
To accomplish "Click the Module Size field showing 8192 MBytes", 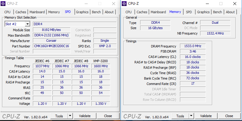I will [x=52, y=30].
